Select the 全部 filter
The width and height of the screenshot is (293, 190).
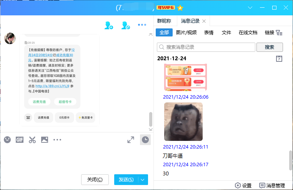(164, 33)
